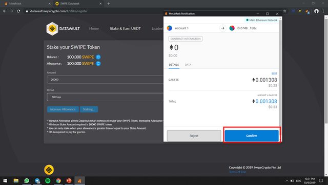Click the Account 1 avatar icon
328x185 pixels.
(170, 28)
